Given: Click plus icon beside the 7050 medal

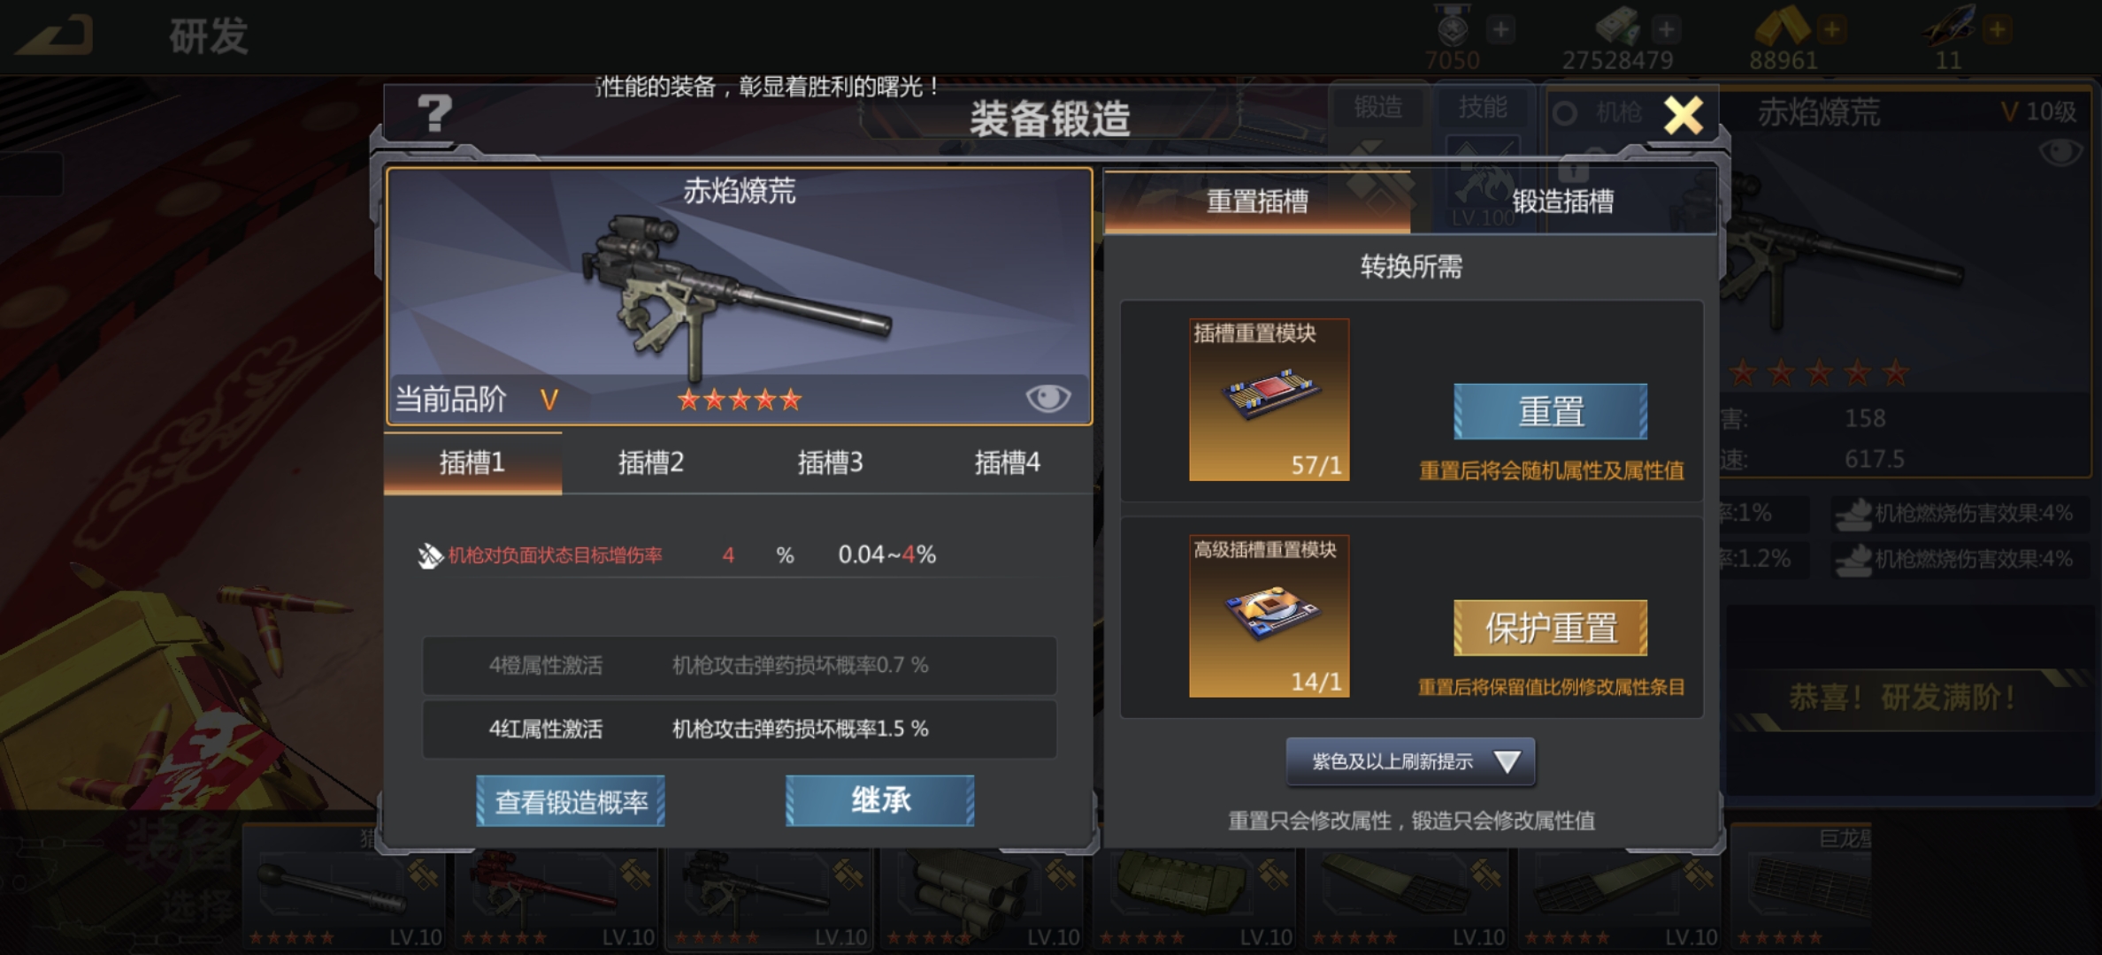Looking at the screenshot, I should point(1500,29).
